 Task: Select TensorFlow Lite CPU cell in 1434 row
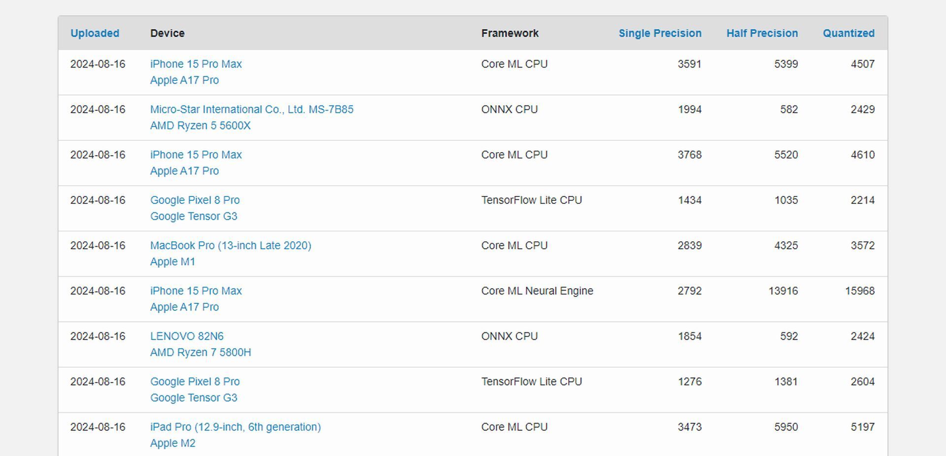[532, 200]
